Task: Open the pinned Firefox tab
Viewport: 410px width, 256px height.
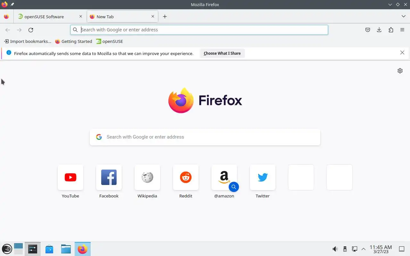Action: click(x=6, y=17)
